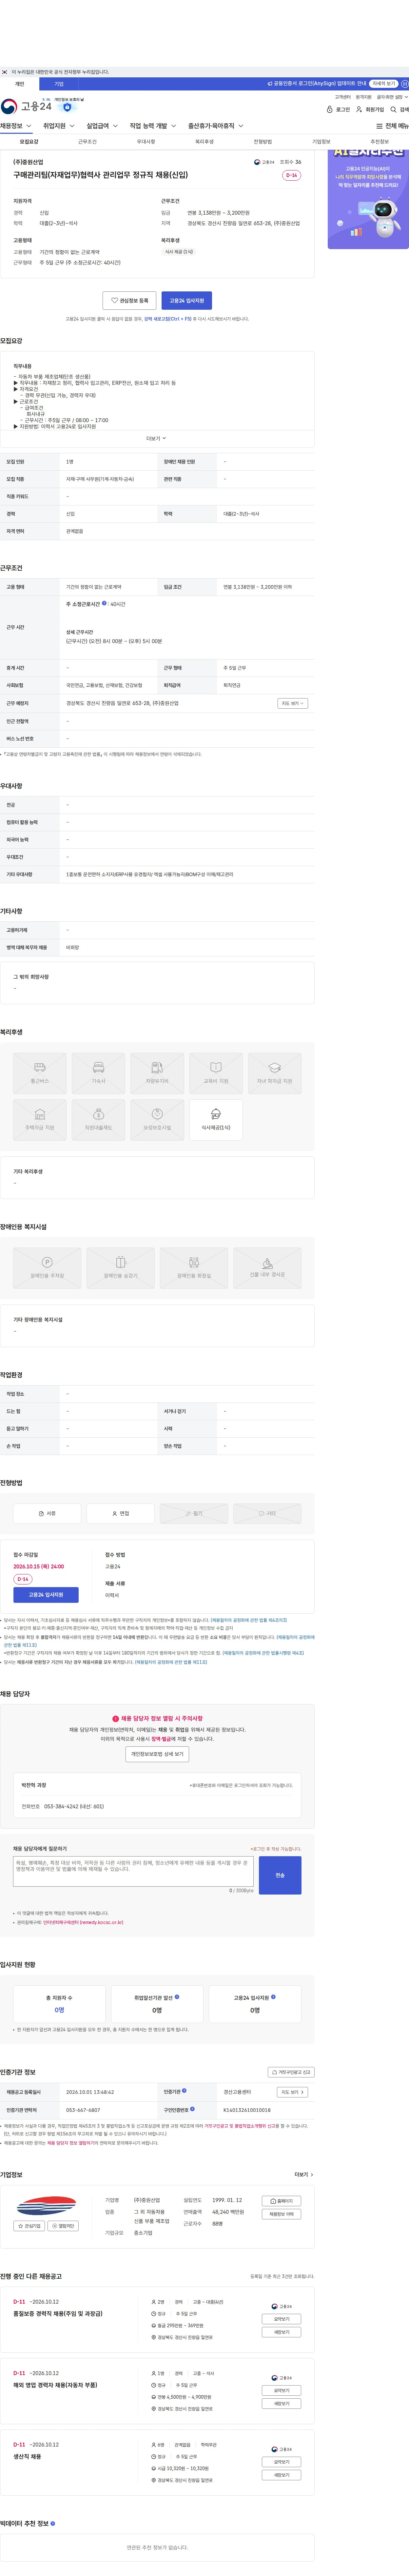Open 개인정보보호법 상세 보기 button
This screenshot has height=2576, width=409.
pyautogui.click(x=157, y=1754)
